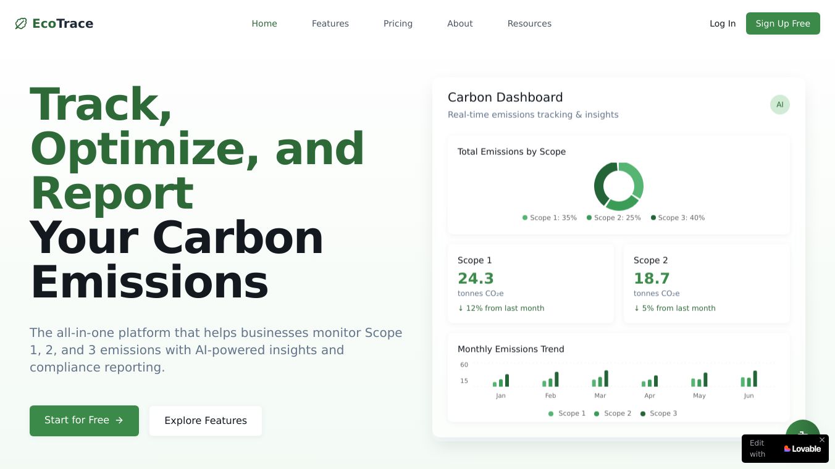Screen dimensions: 835x469
Task: Close the Edit with Lovable badge
Action: 822,440
